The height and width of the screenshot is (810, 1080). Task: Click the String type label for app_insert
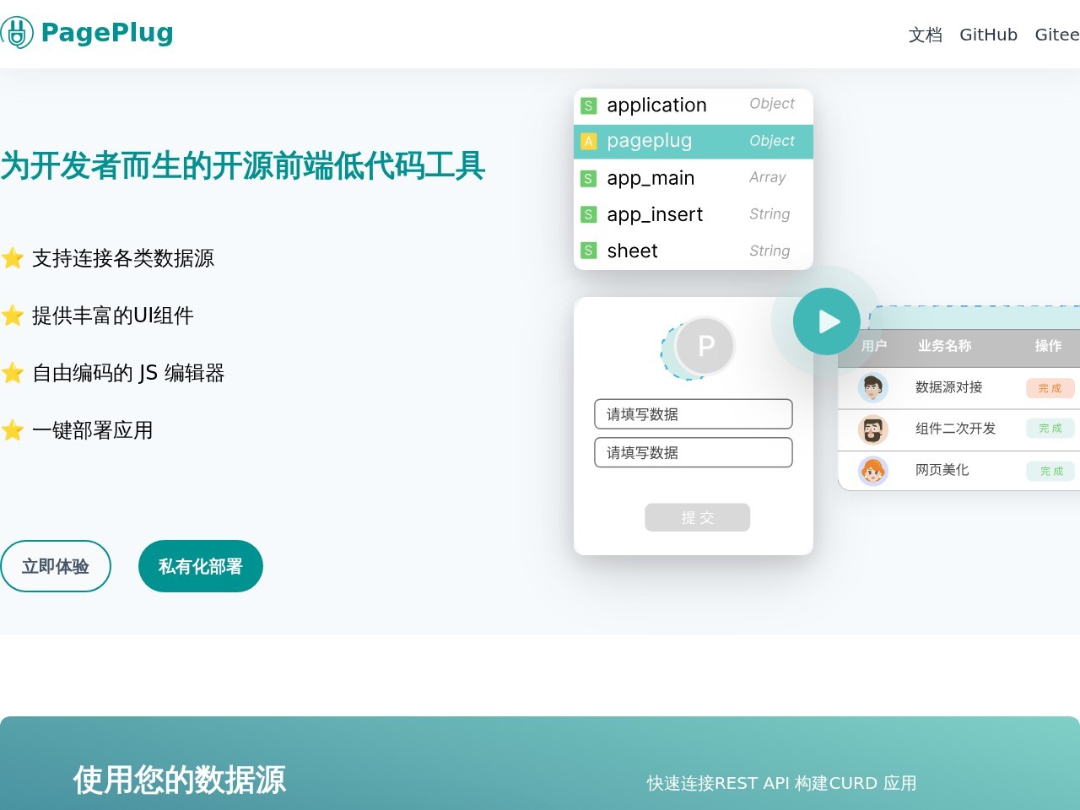point(769,214)
